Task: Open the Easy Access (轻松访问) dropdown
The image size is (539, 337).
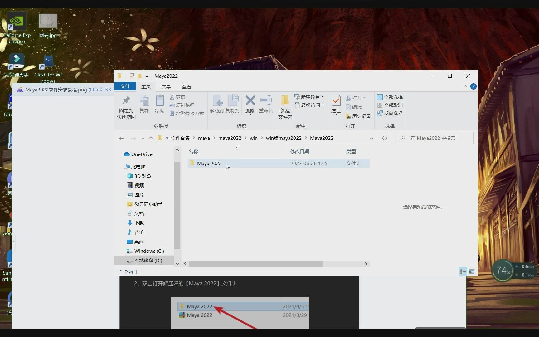Action: click(x=309, y=105)
